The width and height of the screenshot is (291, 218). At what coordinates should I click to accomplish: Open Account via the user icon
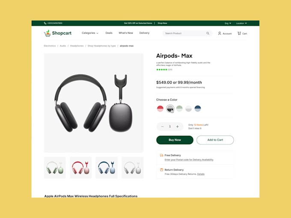pyautogui.click(x=220, y=33)
